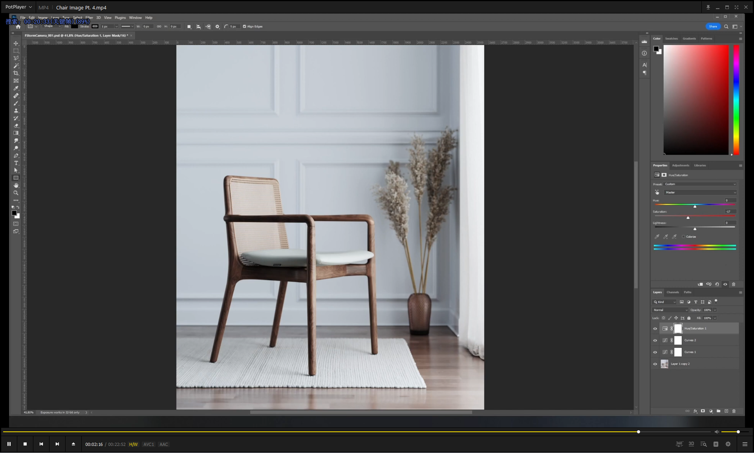
Task: Select the Rectangular Marquee tool
Action: point(16,51)
